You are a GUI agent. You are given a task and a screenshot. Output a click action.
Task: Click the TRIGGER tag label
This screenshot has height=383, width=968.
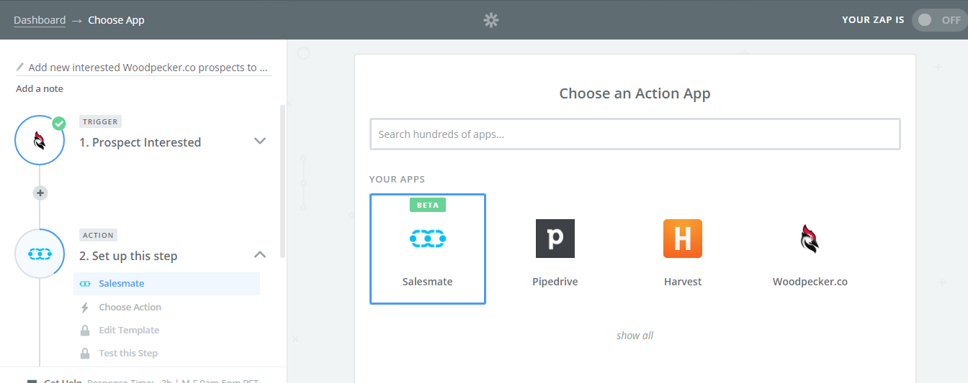click(99, 121)
